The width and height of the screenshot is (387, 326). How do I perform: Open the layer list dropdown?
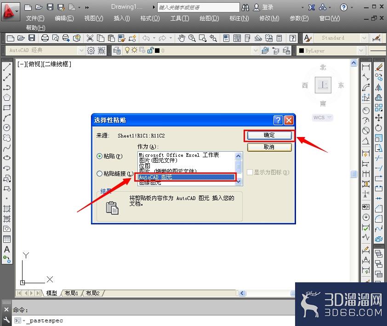[256, 51]
